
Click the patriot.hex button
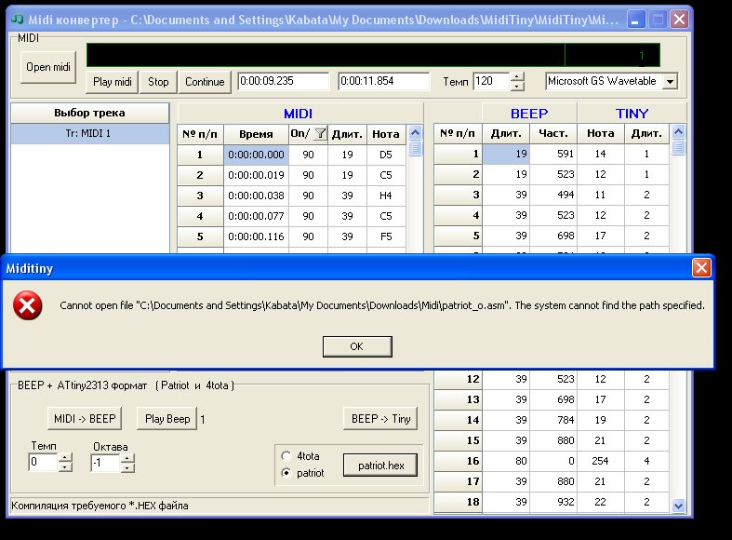pyautogui.click(x=379, y=465)
